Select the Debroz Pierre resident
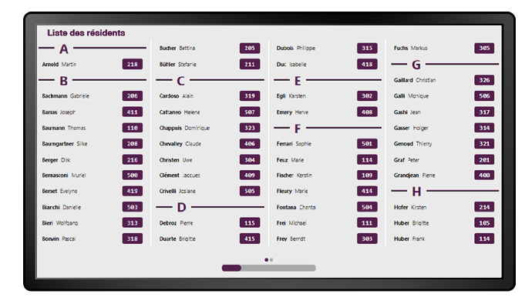 point(210,223)
